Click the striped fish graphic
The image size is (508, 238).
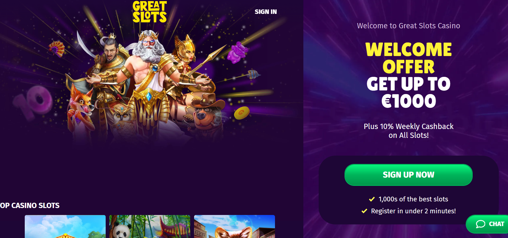tap(253, 74)
